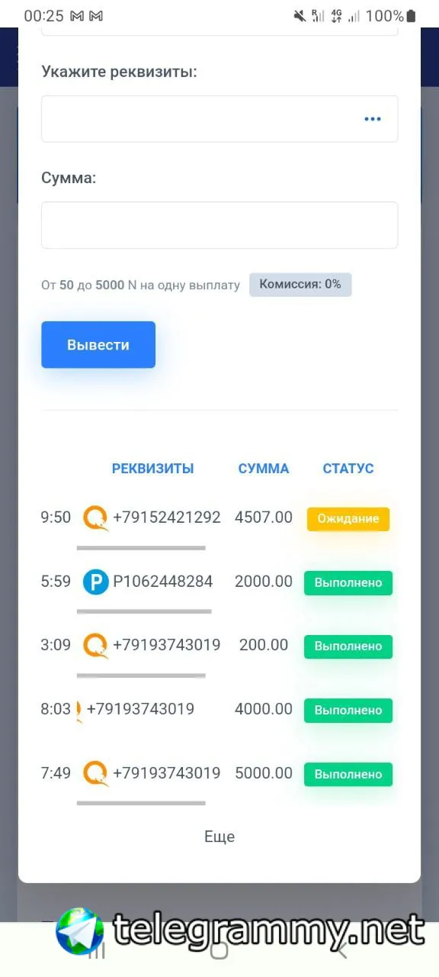Screen dimensions: 439x977
Task: Tap the Ожидание status badge
Action: coord(348,519)
